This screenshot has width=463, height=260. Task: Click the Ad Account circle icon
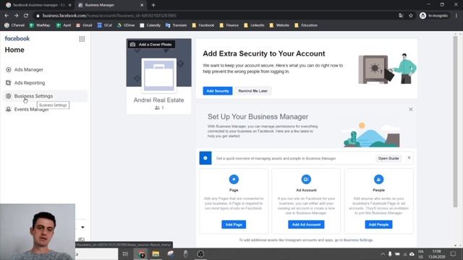click(306, 179)
